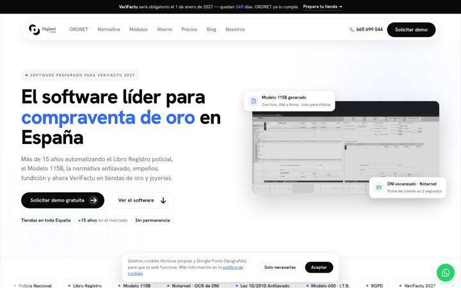461x288 pixels.
Task: Click the document icon in Modelo 115B card
Action: 254,101
